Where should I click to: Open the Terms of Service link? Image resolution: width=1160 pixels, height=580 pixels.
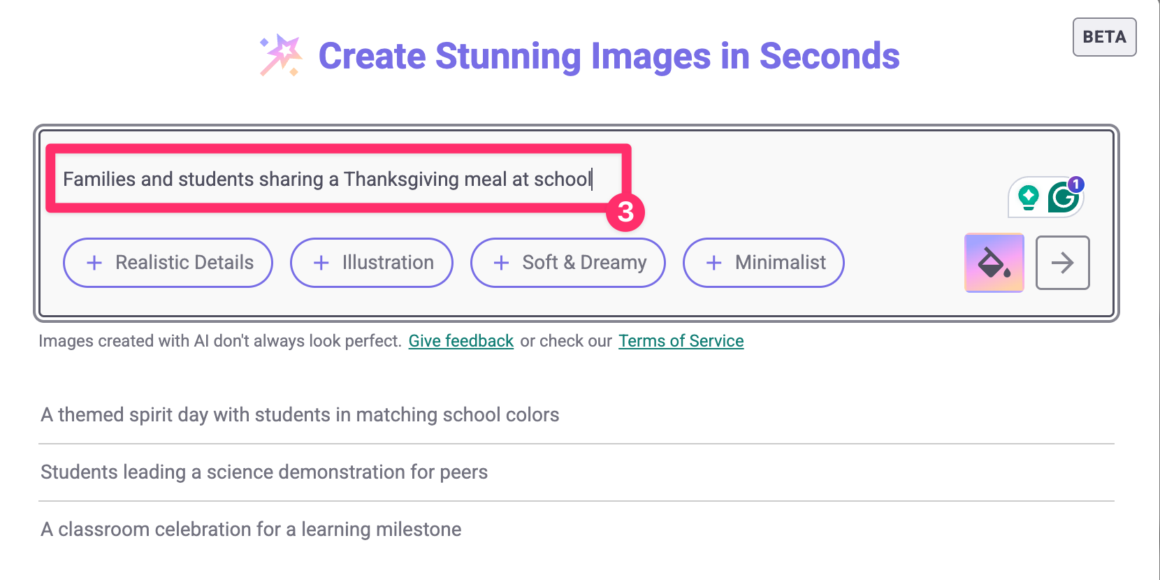point(681,341)
